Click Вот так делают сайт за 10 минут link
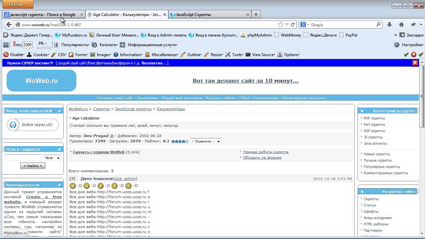This screenshot has height=239, width=425. click(245, 81)
